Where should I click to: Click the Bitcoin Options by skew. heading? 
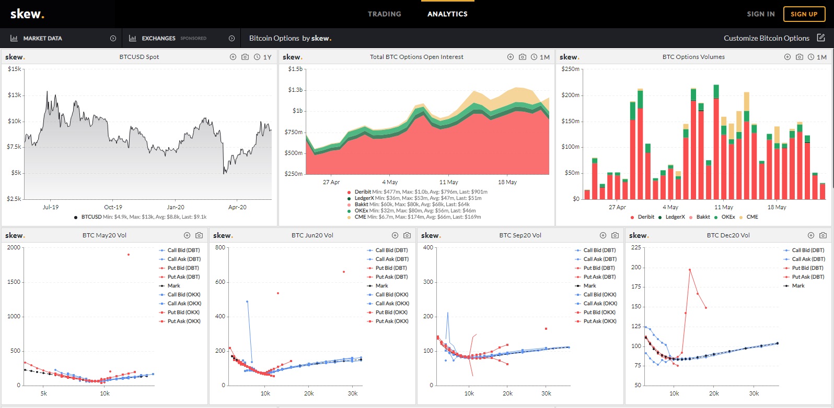290,38
